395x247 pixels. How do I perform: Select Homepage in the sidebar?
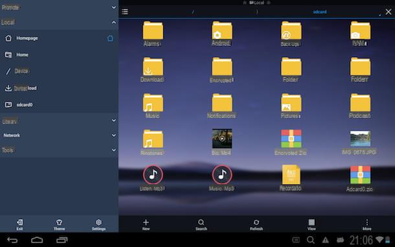(59, 38)
